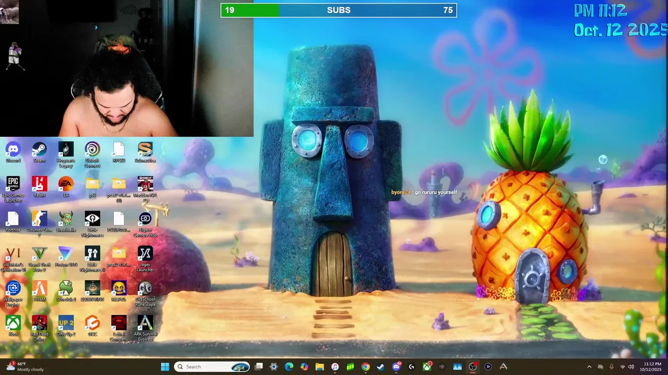The height and width of the screenshot is (375, 668).
Task: Open the Wi-Fi network tray icon
Action: (x=622, y=367)
